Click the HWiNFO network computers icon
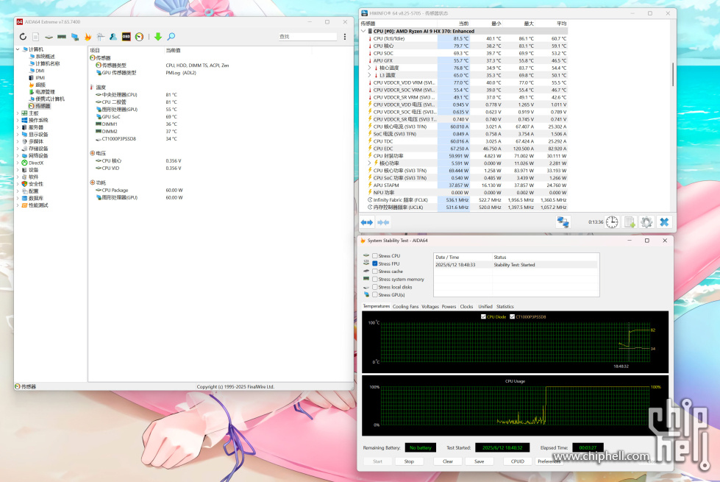This screenshot has width=720, height=482. [563, 222]
